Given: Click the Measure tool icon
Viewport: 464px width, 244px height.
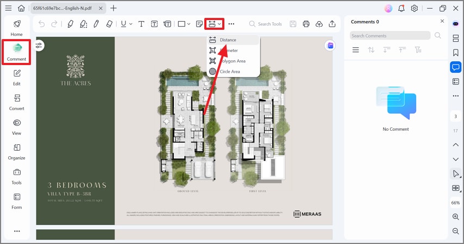Looking at the screenshot, I should (x=212, y=24).
